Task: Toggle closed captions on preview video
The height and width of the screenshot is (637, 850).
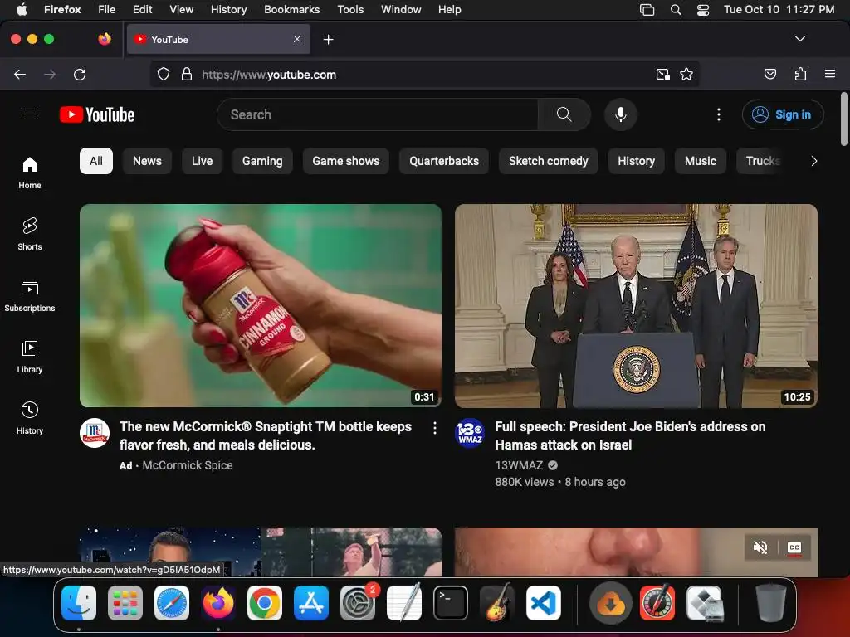Action: [794, 547]
